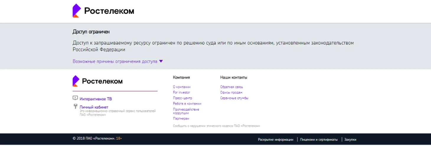Select Противодействие коррупции link
The width and height of the screenshot is (431, 146).
(186, 111)
